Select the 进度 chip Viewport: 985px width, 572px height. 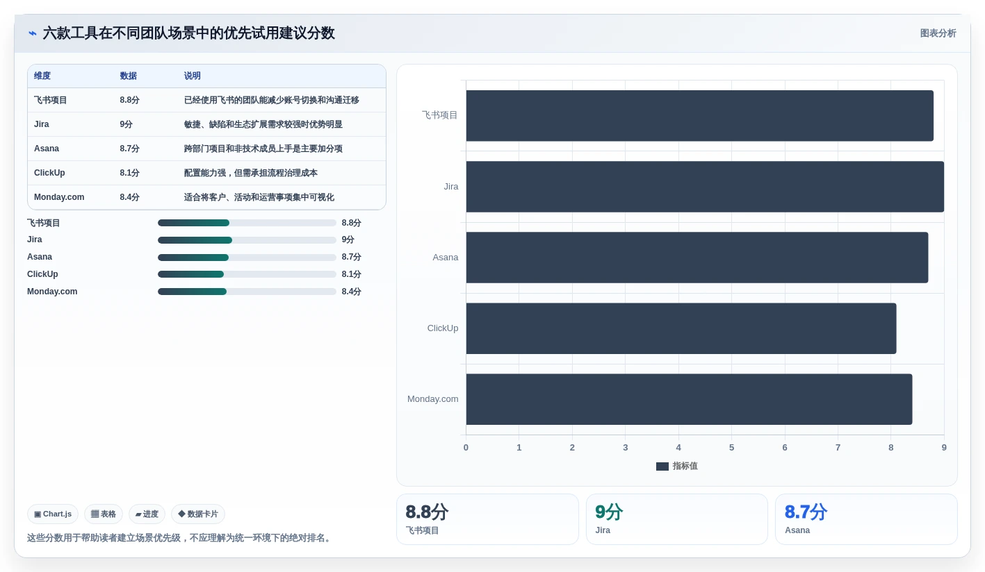click(x=147, y=514)
